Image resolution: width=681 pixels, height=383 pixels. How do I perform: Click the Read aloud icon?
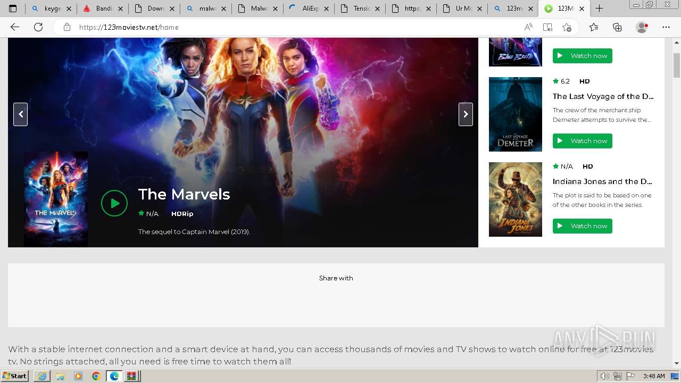tap(528, 27)
